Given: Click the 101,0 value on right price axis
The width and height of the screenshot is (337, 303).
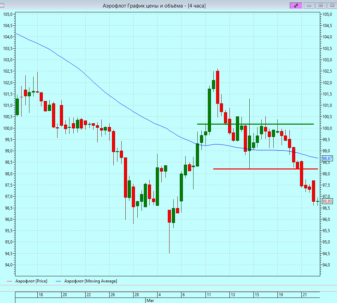Looking at the screenshot, I should coord(327,105).
